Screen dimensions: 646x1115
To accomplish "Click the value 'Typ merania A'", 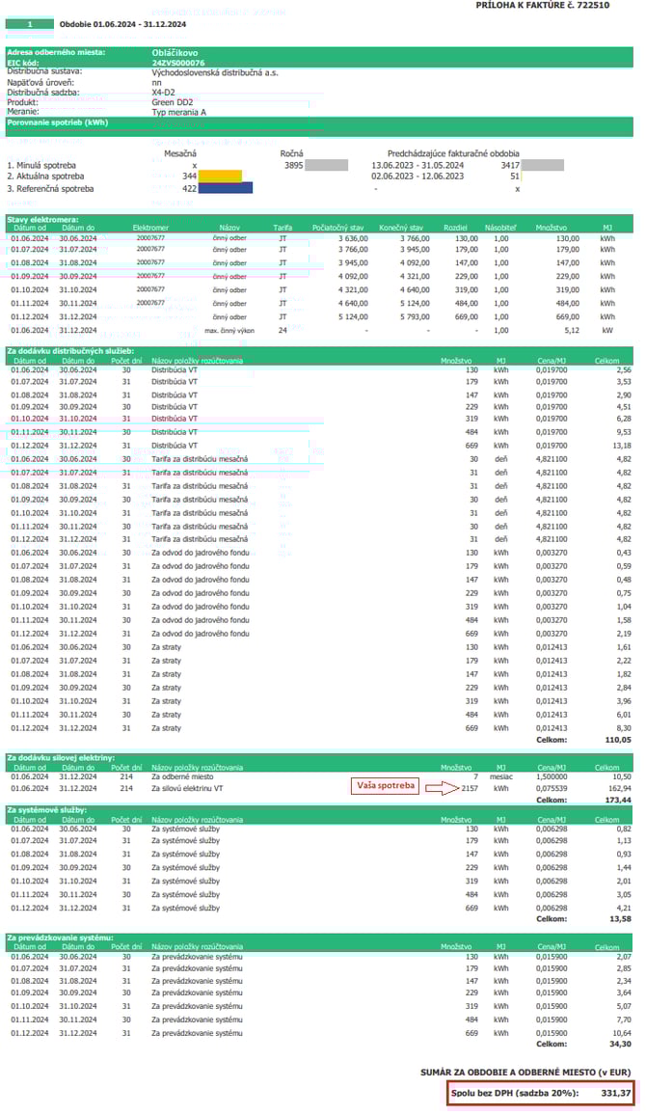I will click(179, 112).
